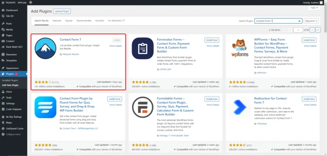Open Code Snippets icon in sidebar
The width and height of the screenshot is (327, 156).
point(3,109)
